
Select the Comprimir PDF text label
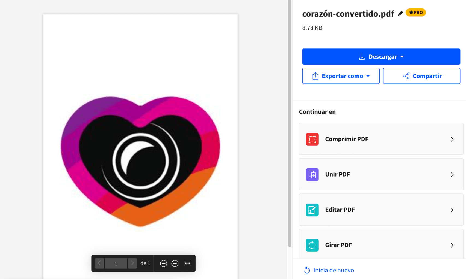[x=347, y=139]
